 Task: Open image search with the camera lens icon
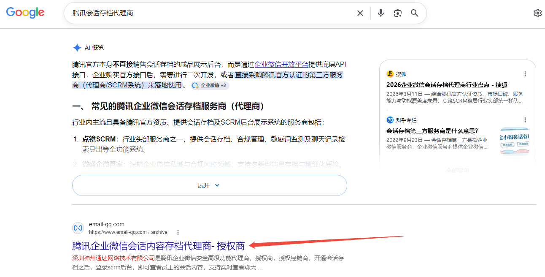point(398,13)
